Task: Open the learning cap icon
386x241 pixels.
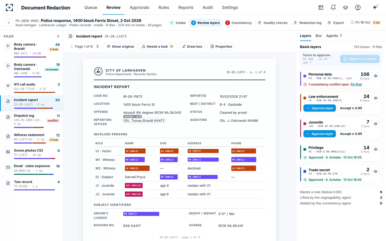Action: [x=346, y=7]
